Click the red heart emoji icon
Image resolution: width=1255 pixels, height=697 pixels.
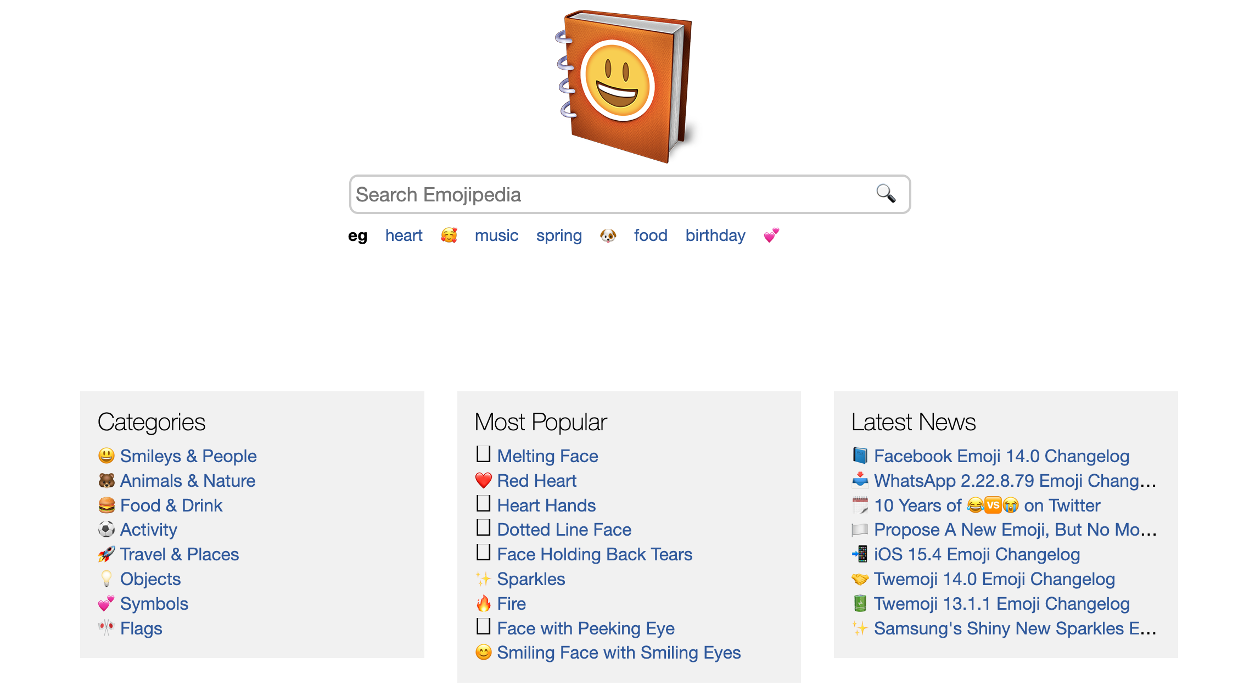pos(483,480)
